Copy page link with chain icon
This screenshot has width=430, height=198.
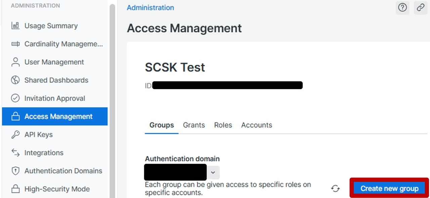(x=421, y=8)
